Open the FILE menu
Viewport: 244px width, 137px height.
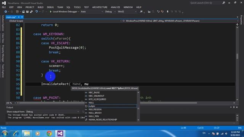point(4,7)
